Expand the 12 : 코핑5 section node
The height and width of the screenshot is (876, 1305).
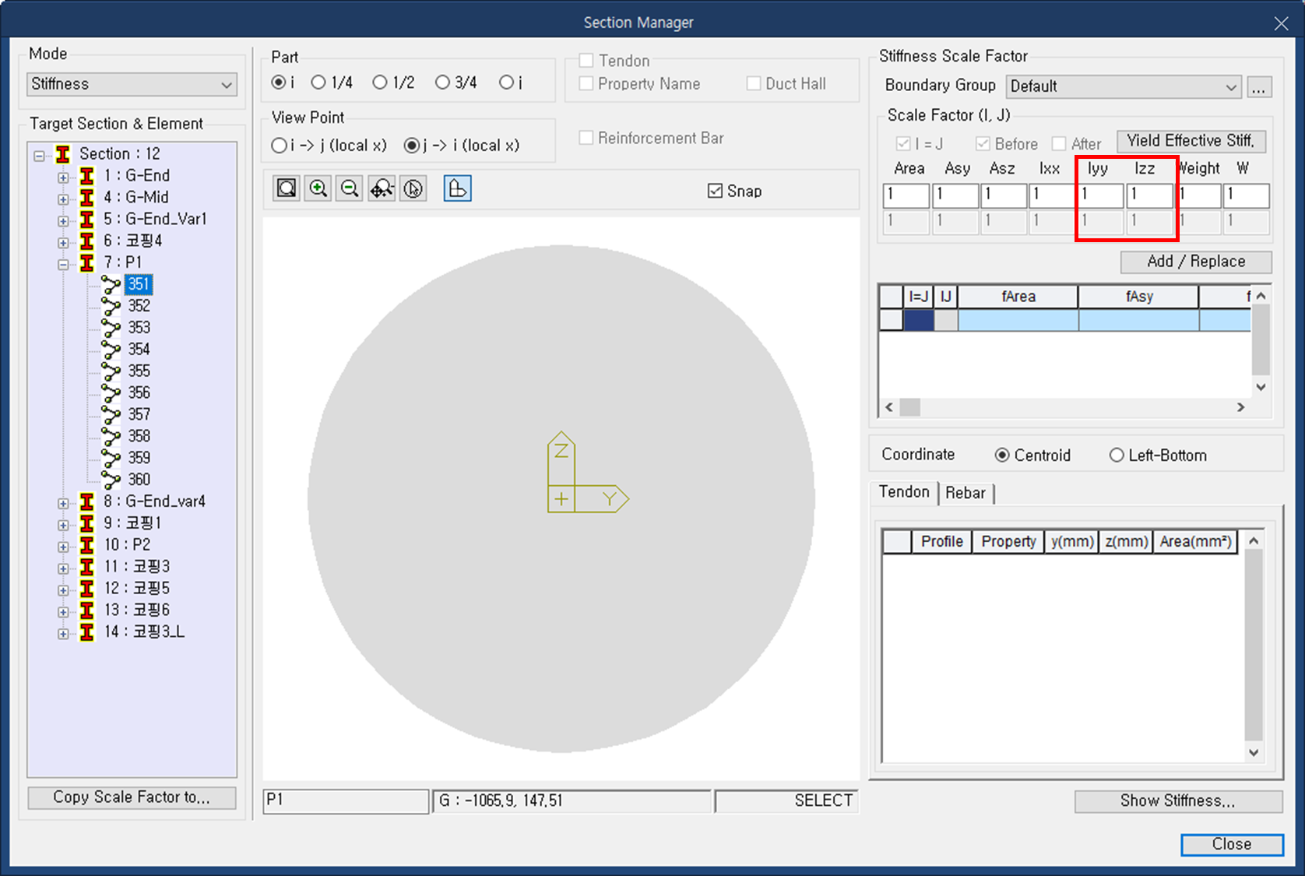point(63,591)
